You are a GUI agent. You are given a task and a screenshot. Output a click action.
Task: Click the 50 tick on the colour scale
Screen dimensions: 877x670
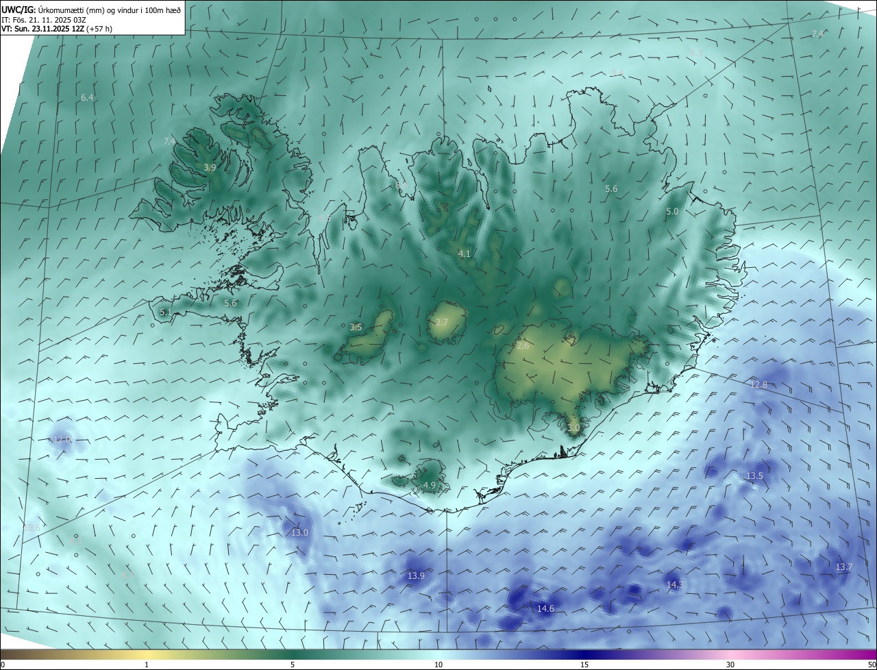[x=872, y=665]
